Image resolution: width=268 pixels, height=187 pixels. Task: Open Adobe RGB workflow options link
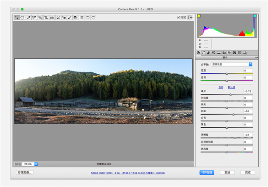tap(127, 173)
